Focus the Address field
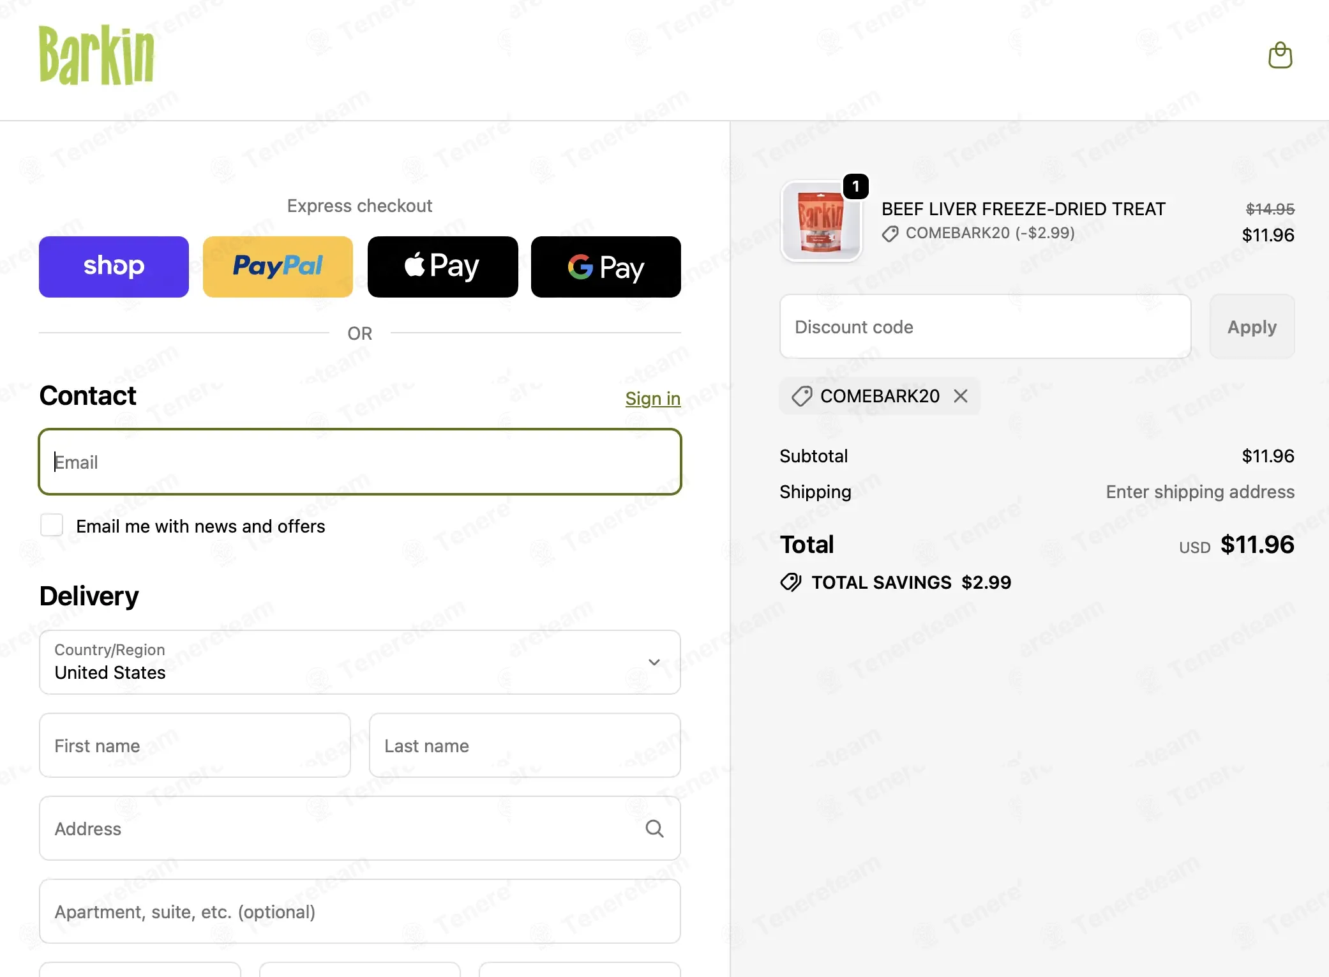The image size is (1329, 977). (x=360, y=828)
